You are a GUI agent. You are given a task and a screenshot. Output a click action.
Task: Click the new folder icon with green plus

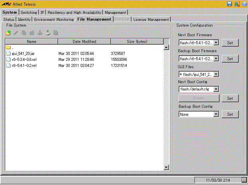tap(8, 33)
